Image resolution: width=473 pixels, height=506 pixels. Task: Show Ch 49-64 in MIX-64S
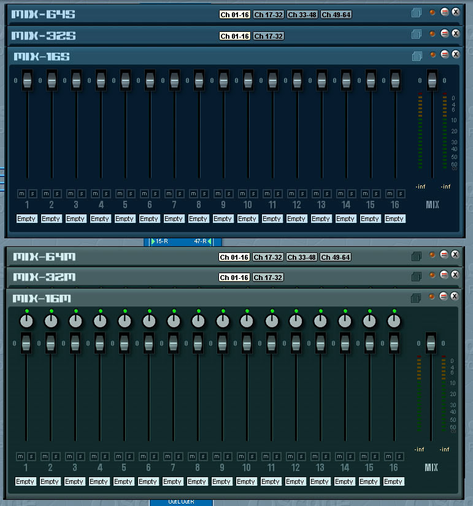pyautogui.click(x=336, y=15)
